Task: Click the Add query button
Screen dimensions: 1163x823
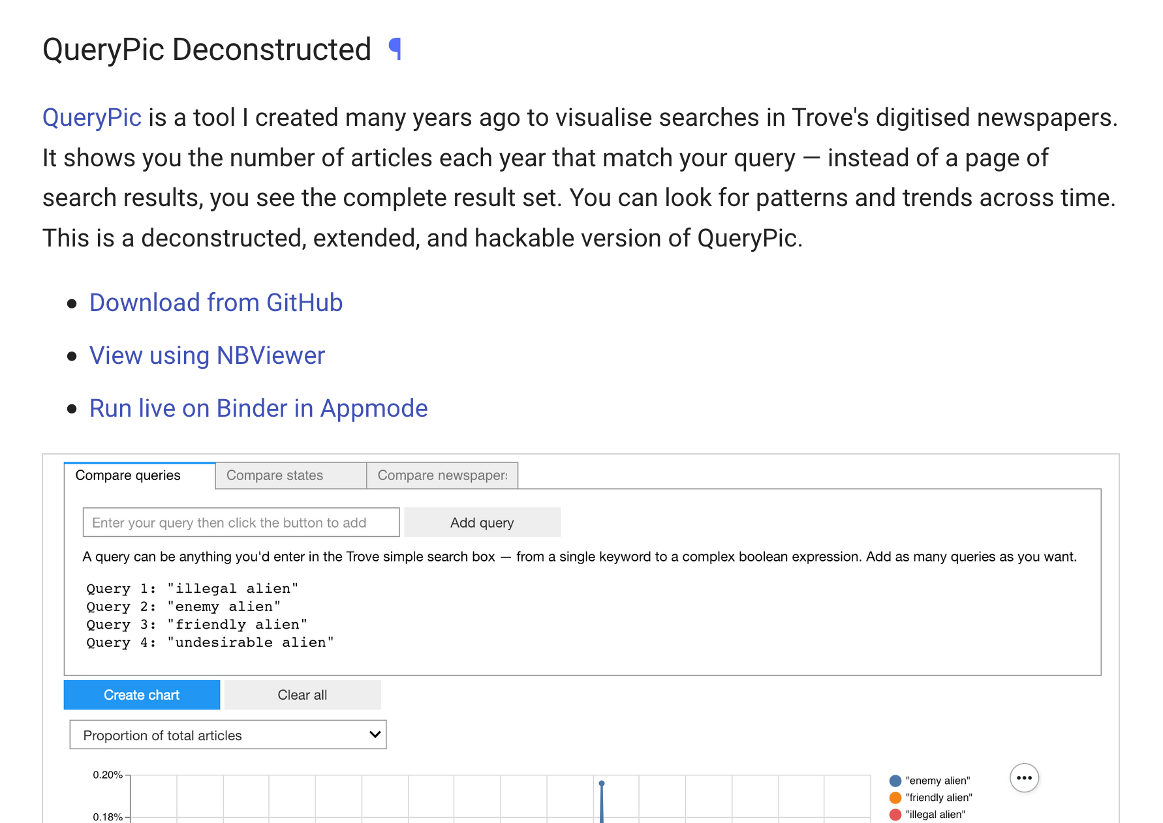Action: pos(482,522)
